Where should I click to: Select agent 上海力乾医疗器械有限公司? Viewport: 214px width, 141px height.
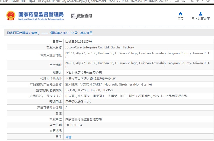pos(84,73)
